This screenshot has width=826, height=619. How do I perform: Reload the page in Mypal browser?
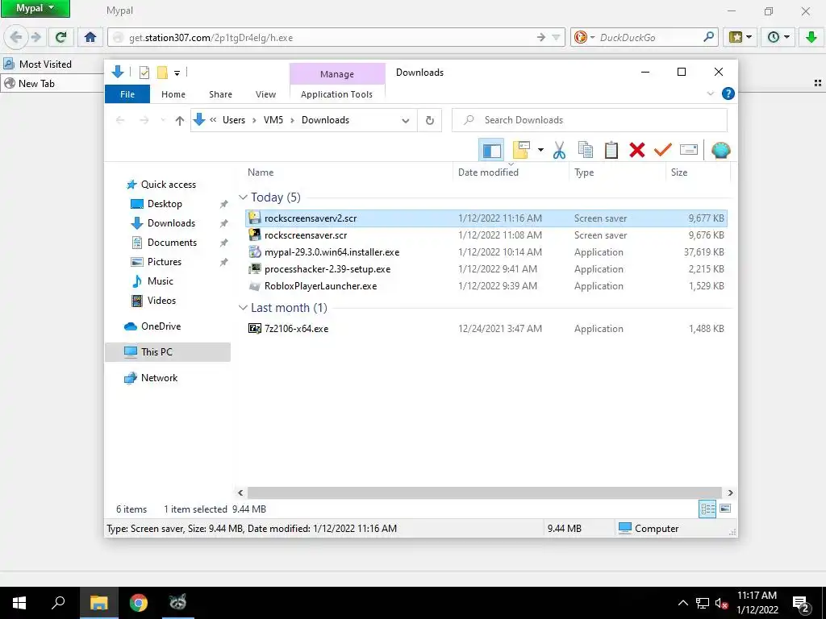click(x=60, y=37)
